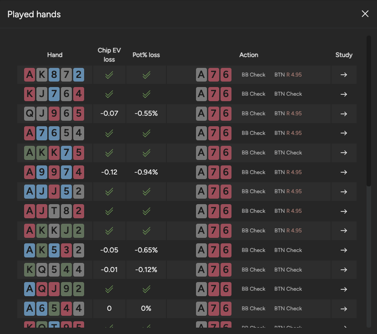Image resolution: width=377 pixels, height=334 pixels.
Task: Click study arrow for the A6544 hand
Action: click(x=344, y=308)
